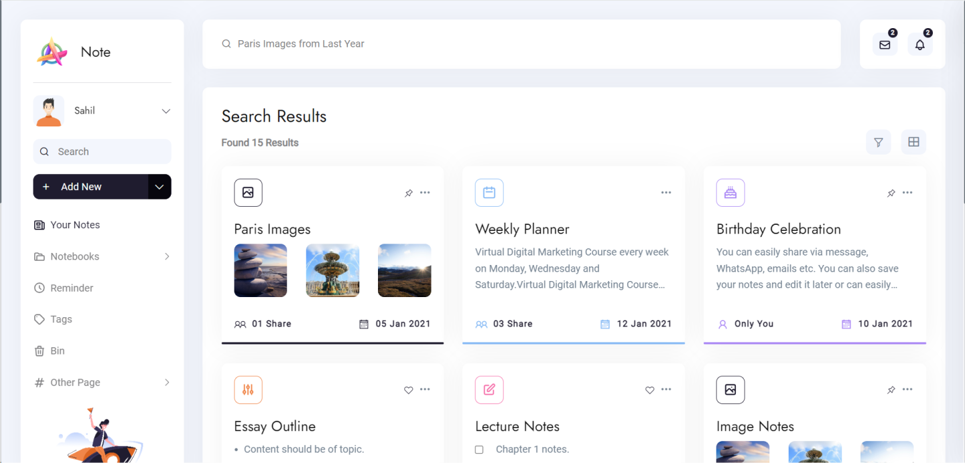Open the stacked stones thumbnail in Paris Images
The image size is (965, 463).
pyautogui.click(x=261, y=270)
